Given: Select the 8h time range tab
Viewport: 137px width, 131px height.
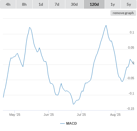Looking at the screenshot, I should 24,4.
